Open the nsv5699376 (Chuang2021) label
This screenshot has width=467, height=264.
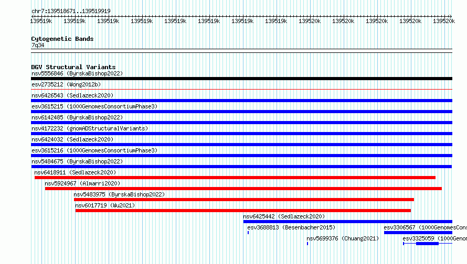click(343, 238)
